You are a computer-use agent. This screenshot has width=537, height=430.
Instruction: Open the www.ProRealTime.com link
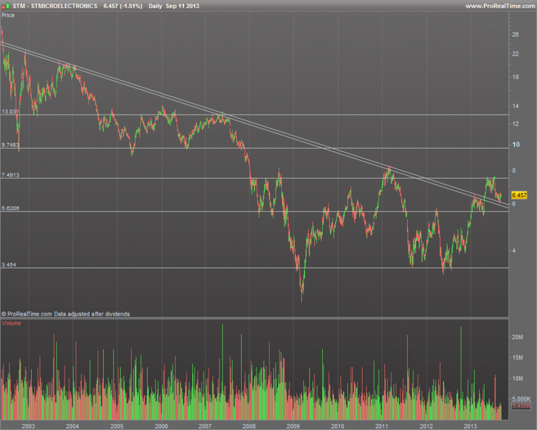(501, 6)
